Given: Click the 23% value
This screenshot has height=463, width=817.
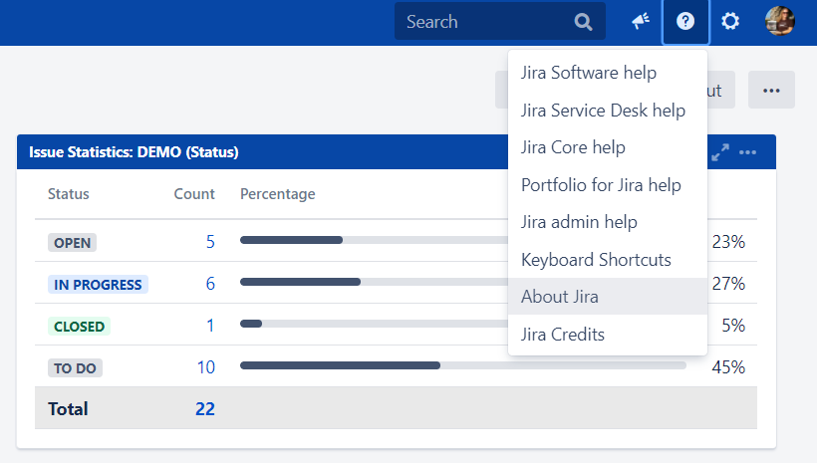Looking at the screenshot, I should click(728, 242).
